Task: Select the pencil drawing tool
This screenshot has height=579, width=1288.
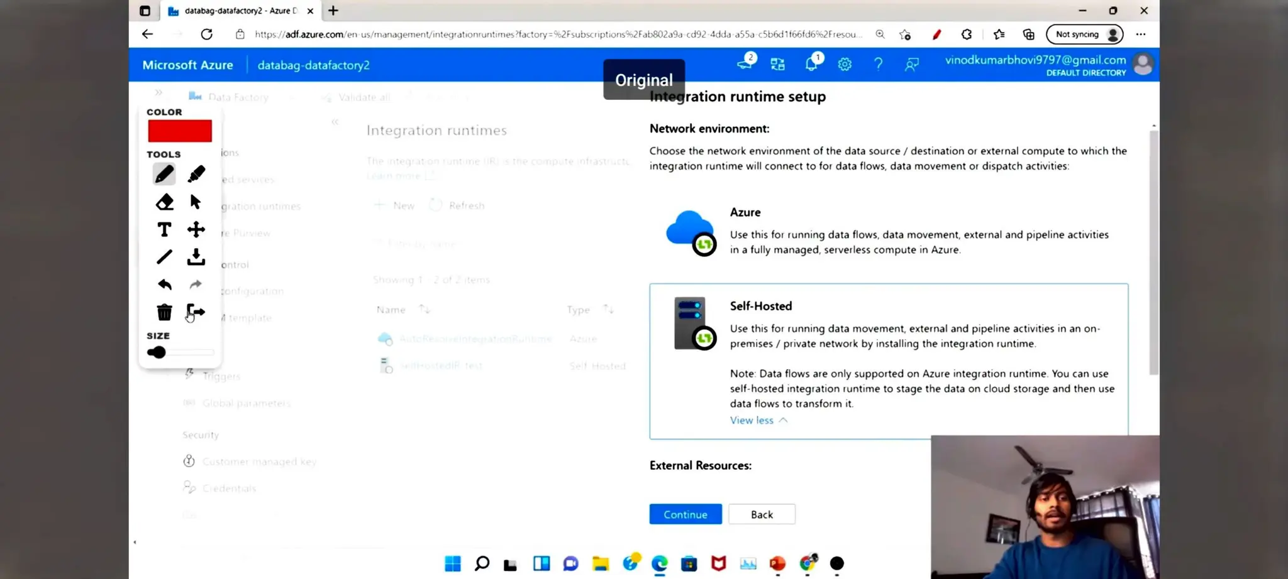Action: 164,174
